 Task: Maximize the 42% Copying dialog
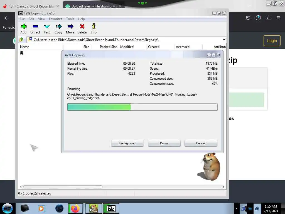(x=213, y=55)
